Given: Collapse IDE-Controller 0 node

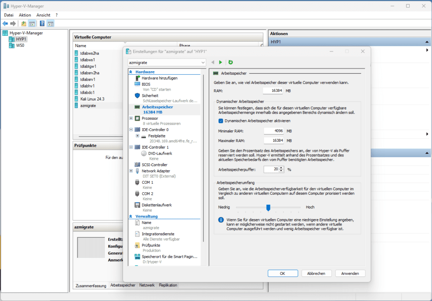Looking at the screenshot, I should 131,129.
